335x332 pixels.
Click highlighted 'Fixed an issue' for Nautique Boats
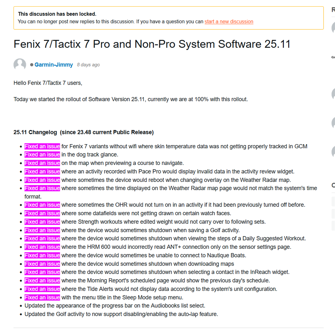point(42,255)
